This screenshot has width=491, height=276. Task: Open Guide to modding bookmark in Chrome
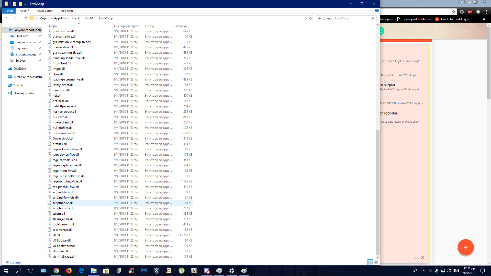pyautogui.click(x=452, y=19)
